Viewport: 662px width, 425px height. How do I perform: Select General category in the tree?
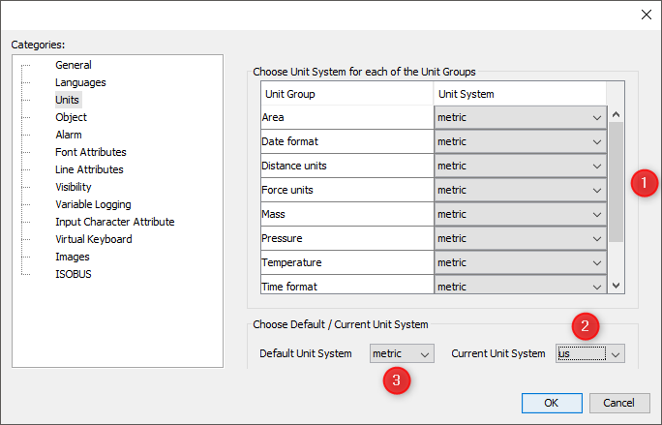tap(74, 65)
